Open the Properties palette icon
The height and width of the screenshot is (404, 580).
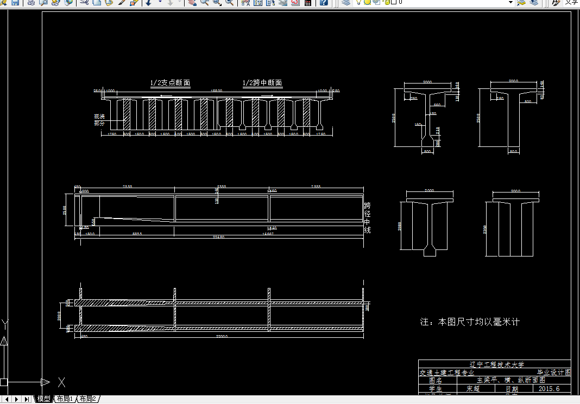click(x=245, y=3)
